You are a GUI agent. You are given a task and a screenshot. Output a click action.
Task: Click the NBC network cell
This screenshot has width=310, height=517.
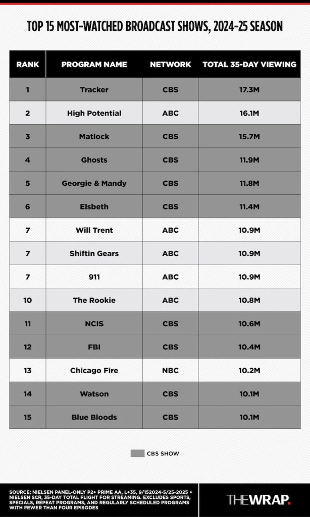170,370
